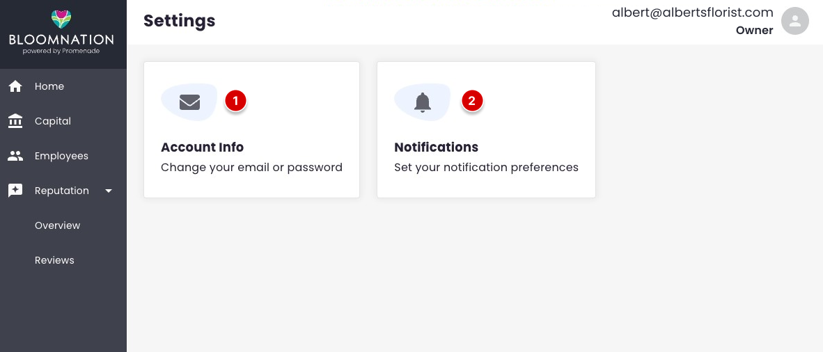Open the Reviews submenu item
This screenshot has height=352, width=823.
pos(54,260)
